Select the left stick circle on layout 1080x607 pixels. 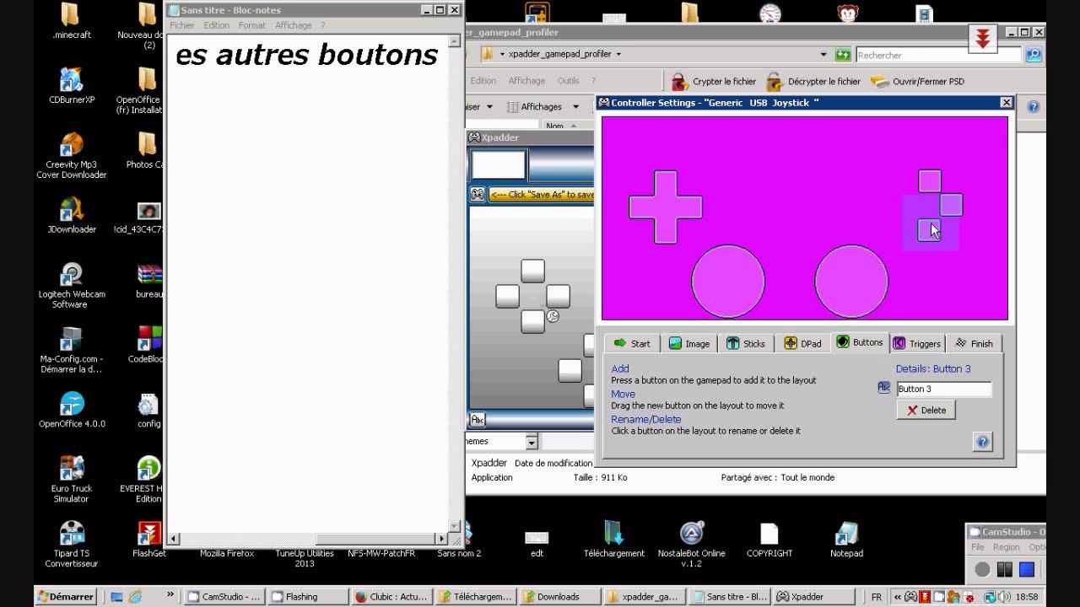(728, 281)
